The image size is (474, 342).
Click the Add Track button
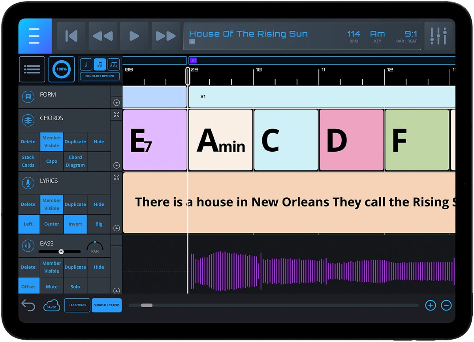pos(77,305)
